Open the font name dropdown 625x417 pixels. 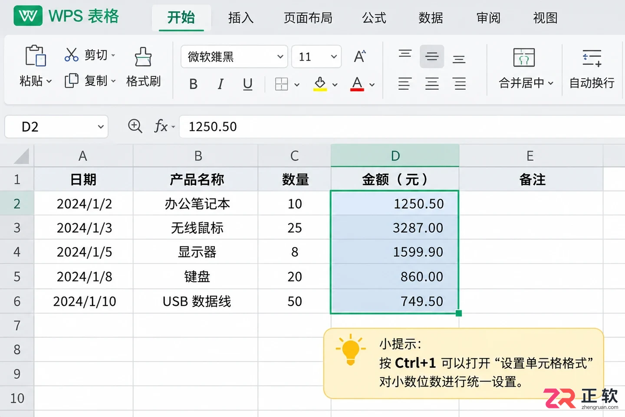280,56
